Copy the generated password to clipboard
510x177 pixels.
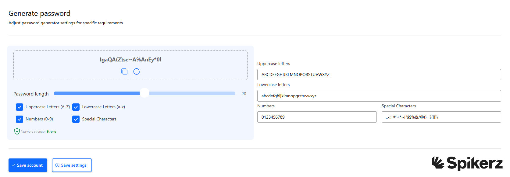tap(124, 71)
